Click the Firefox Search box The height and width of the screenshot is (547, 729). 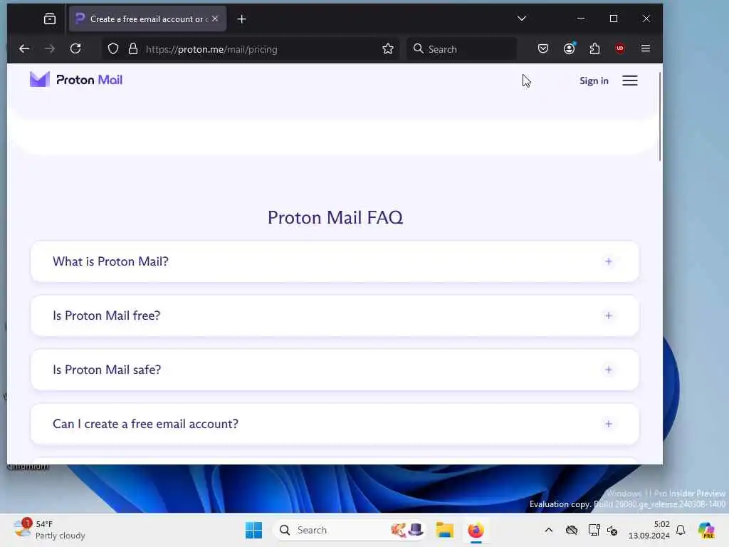tap(461, 49)
